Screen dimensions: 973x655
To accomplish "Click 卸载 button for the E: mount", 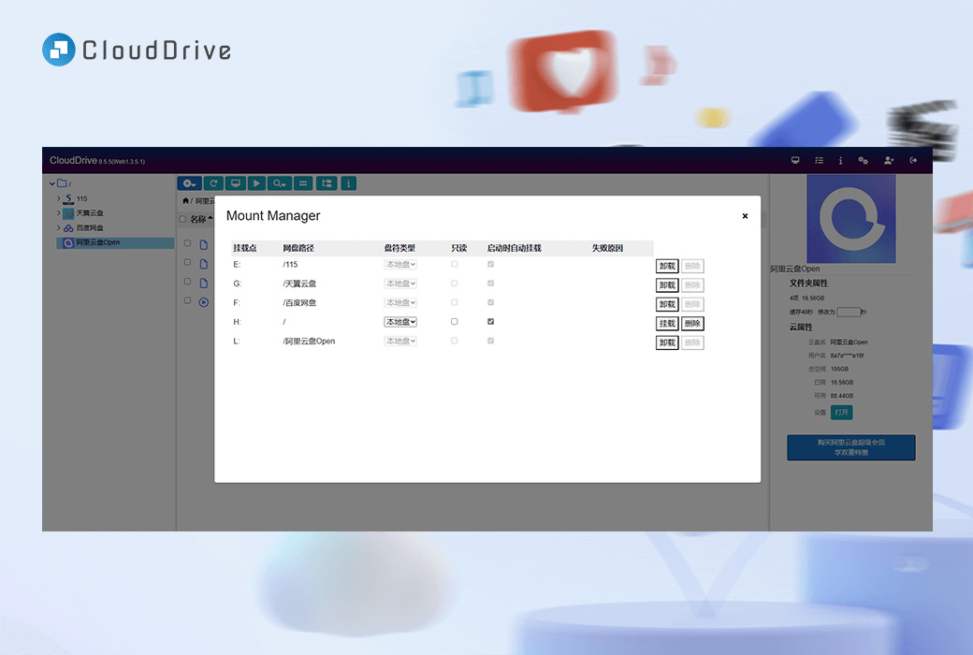I will [667, 267].
